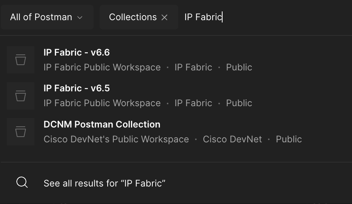The height and width of the screenshot is (204, 352).
Task: Click the IP Fabric publisher under v6.6
Action: click(x=193, y=67)
